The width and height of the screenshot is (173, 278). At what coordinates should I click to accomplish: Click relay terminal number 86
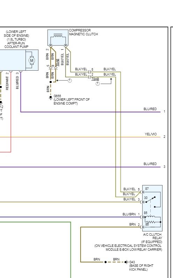(147, 224)
